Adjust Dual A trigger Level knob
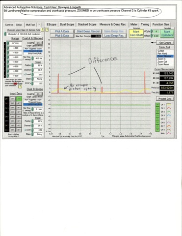The height and width of the screenshot is (236, 182). [32, 75]
